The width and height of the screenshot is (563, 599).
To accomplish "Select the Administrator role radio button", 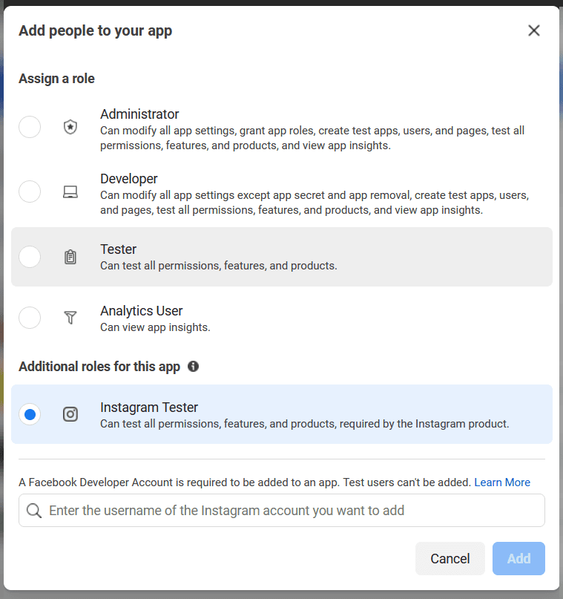I will pos(30,127).
